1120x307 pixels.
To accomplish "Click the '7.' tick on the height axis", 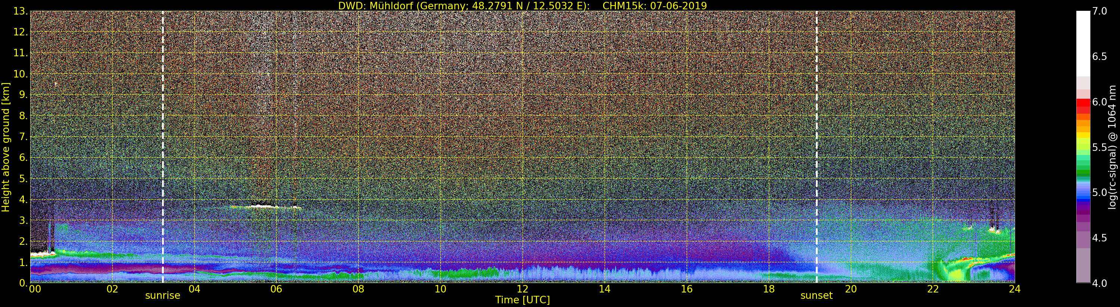I will pos(24,137).
